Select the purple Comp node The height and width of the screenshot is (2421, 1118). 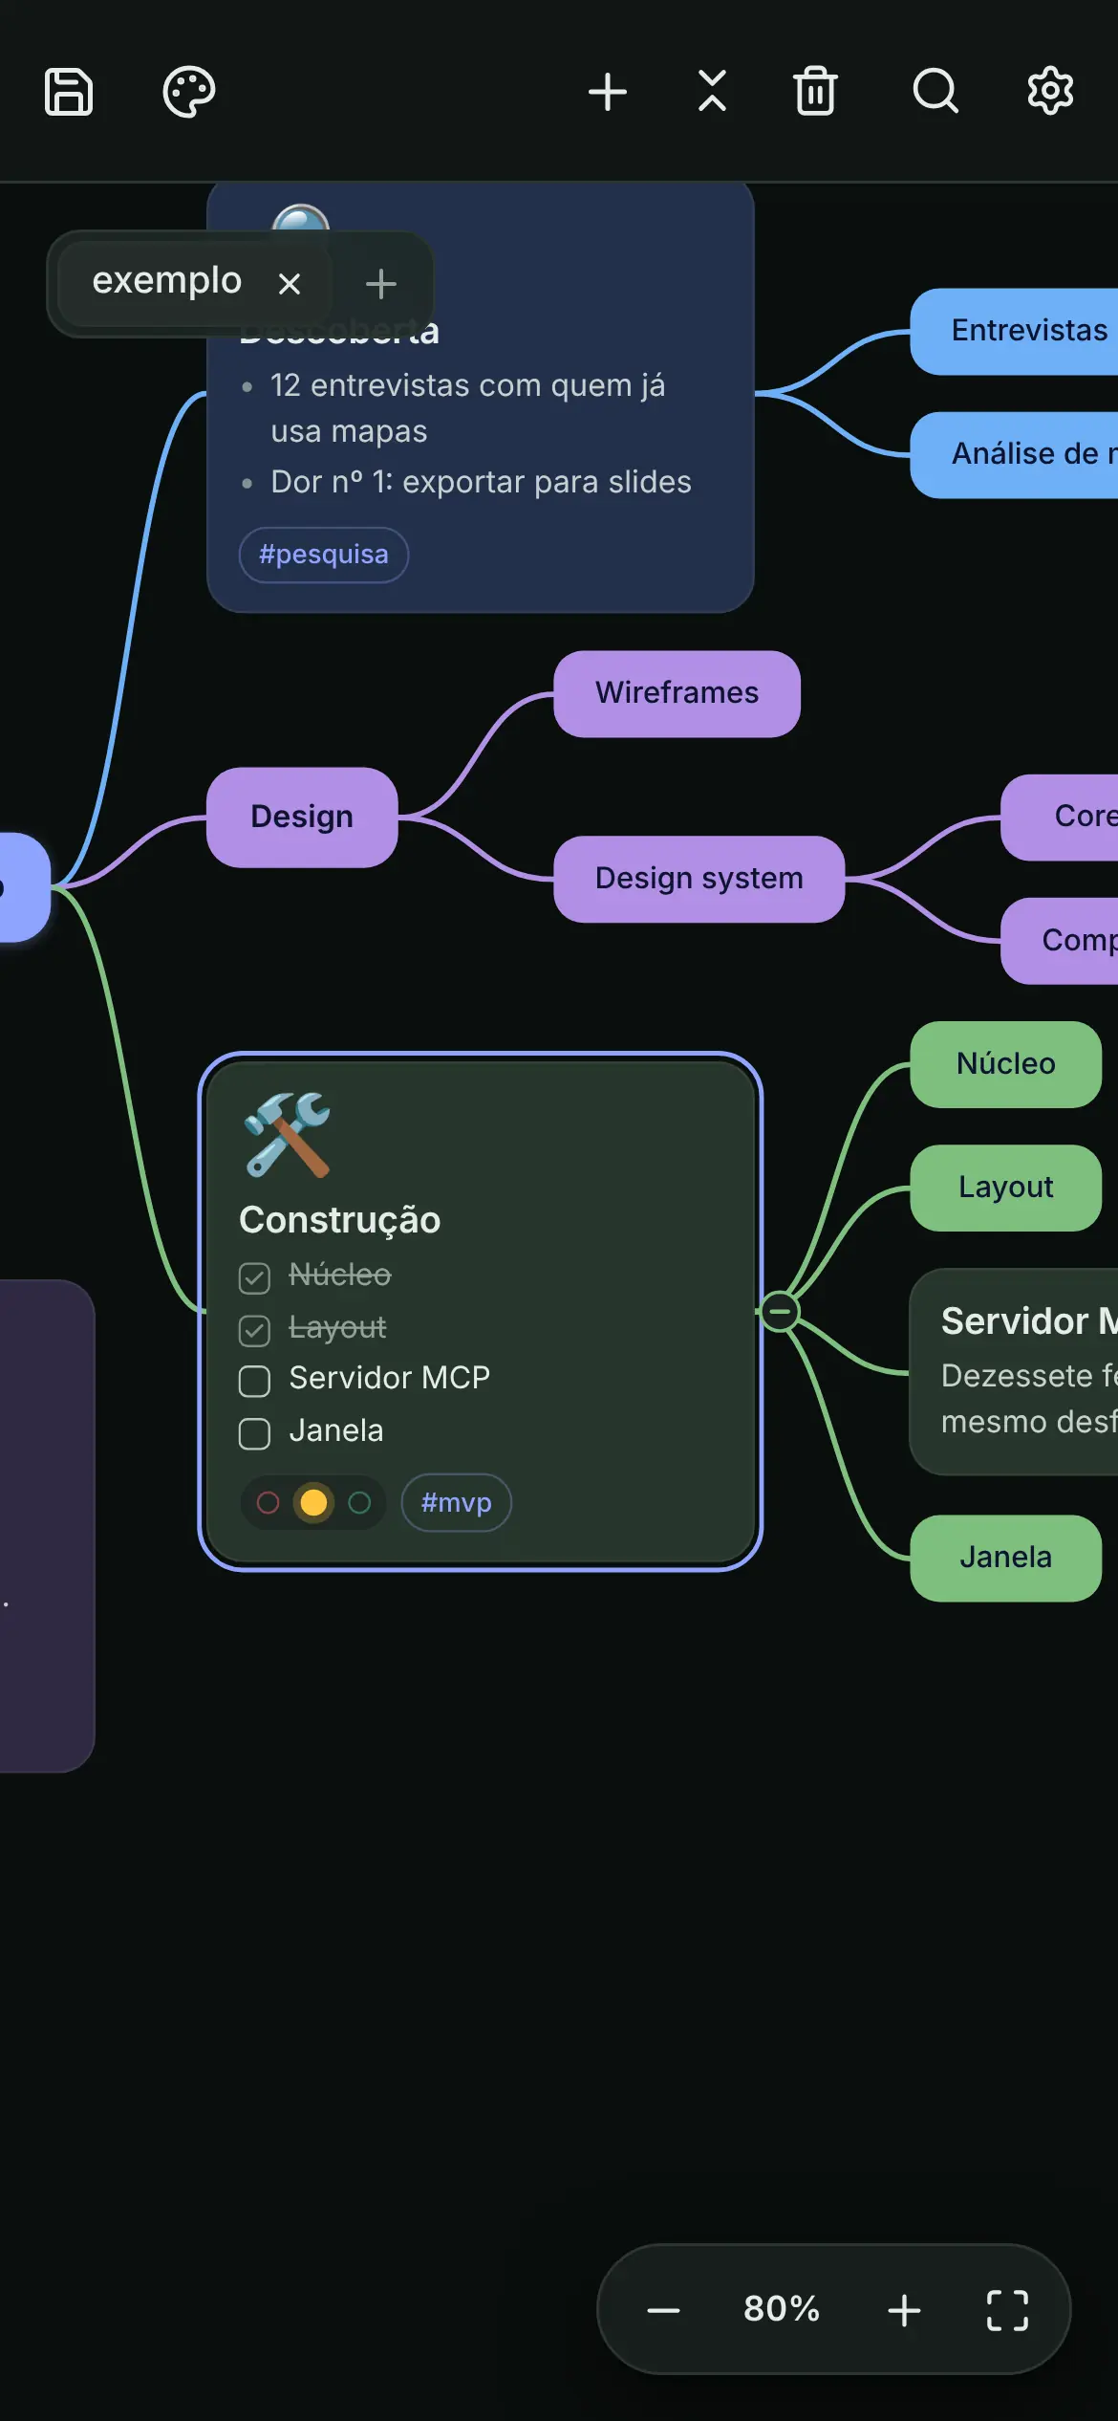(x=1060, y=941)
